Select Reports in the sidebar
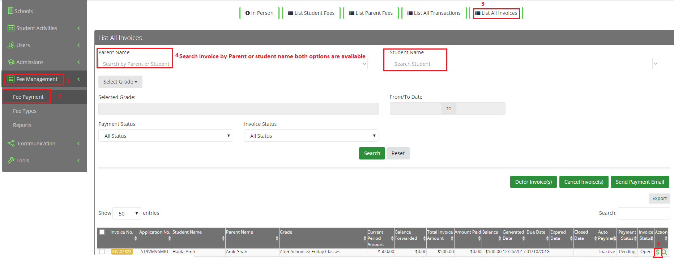 point(22,125)
